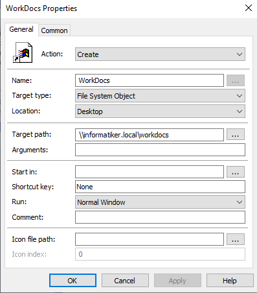Switch to the Common tab
This screenshot has width=257, height=293.
click(x=54, y=30)
